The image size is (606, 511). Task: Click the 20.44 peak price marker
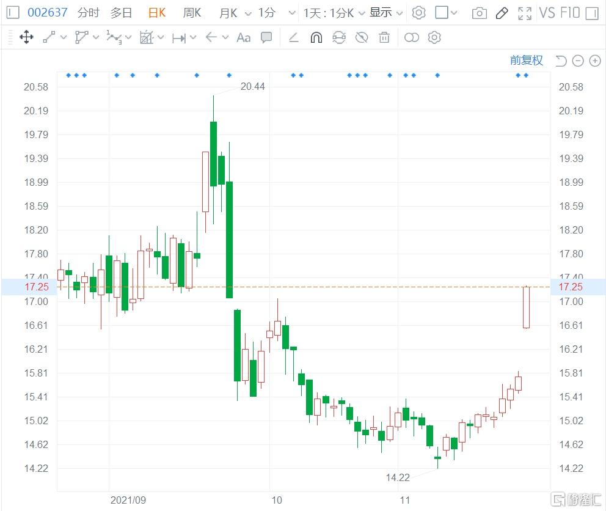[x=252, y=86]
